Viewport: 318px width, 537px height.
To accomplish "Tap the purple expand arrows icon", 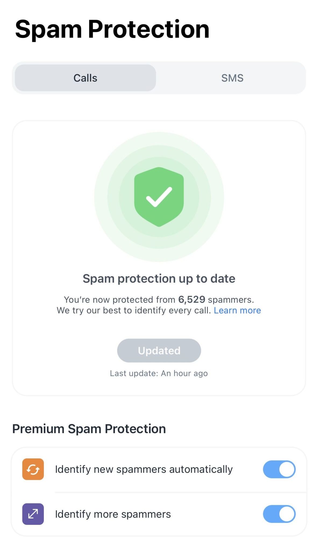I will click(33, 514).
